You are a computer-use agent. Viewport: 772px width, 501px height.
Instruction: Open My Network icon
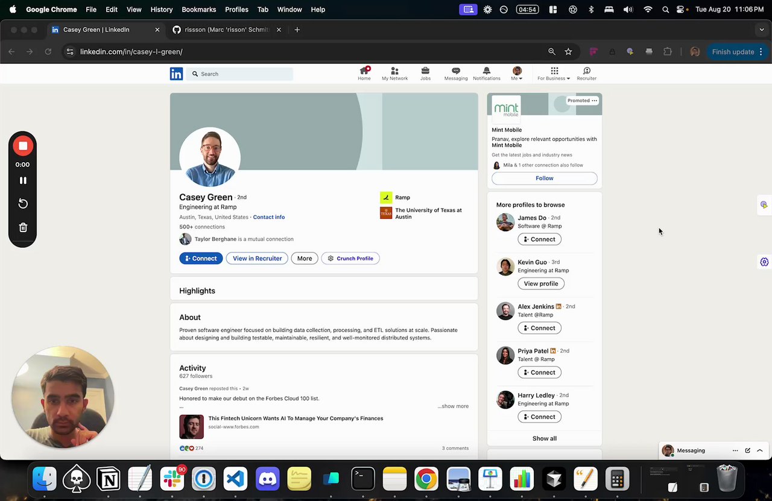[x=394, y=74]
